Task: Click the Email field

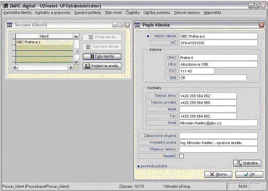Action: (x=219, y=123)
